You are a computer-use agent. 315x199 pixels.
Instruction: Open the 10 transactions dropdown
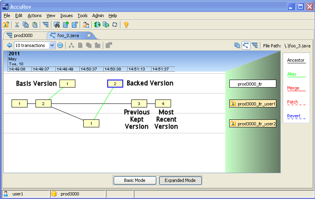[52, 45]
